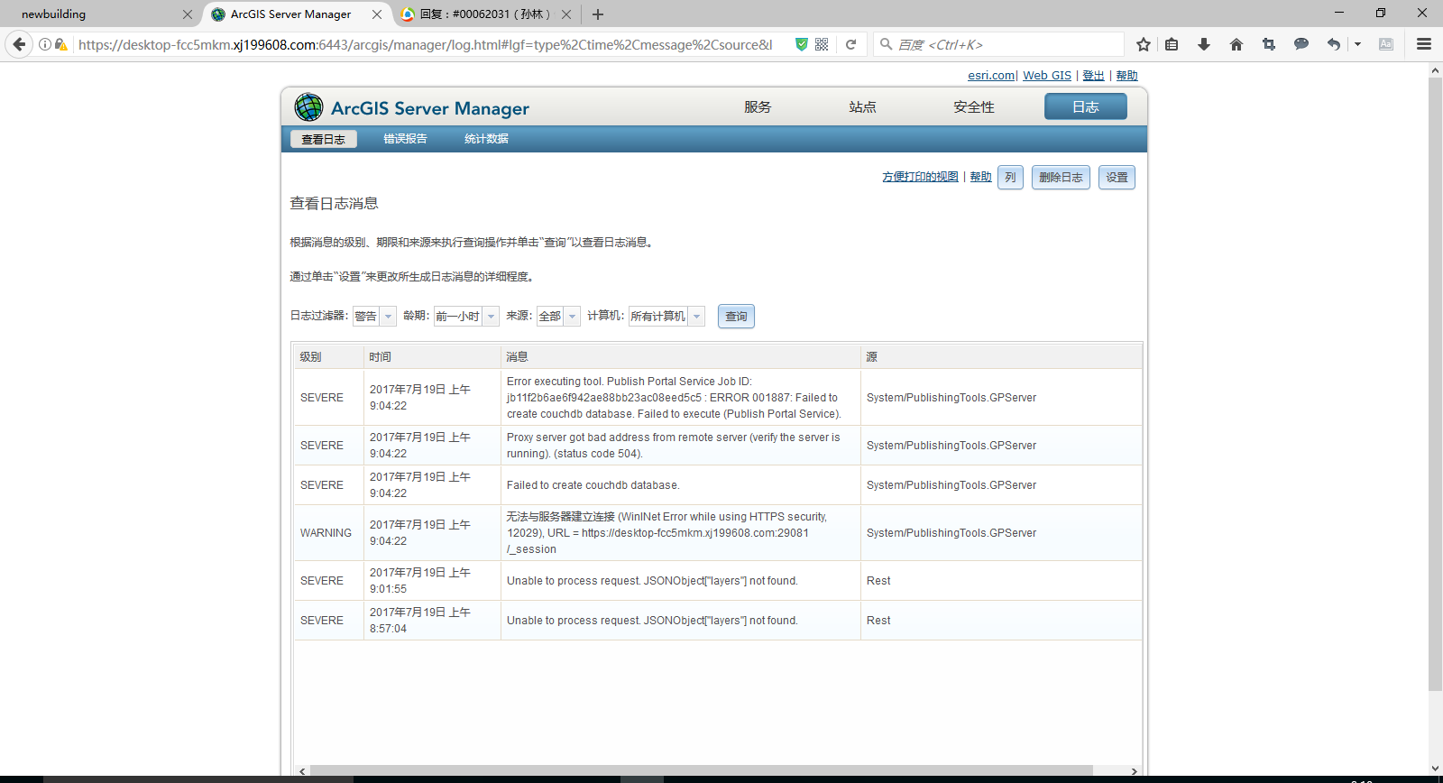This screenshot has width=1443, height=783.
Task: Open the esri.com link
Action: click(991, 76)
